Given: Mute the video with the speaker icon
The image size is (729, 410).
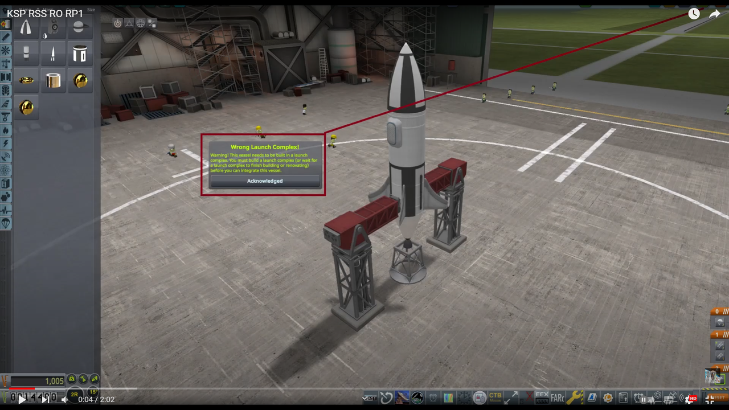Looking at the screenshot, I should tap(64, 399).
